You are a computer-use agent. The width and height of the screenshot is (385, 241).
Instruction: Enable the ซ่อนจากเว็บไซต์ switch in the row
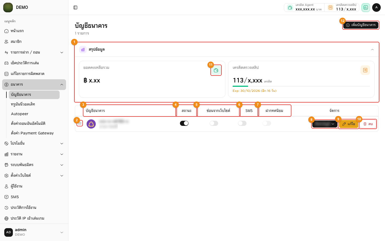click(x=214, y=123)
